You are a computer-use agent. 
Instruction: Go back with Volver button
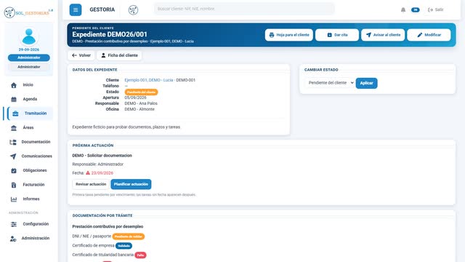(81, 55)
